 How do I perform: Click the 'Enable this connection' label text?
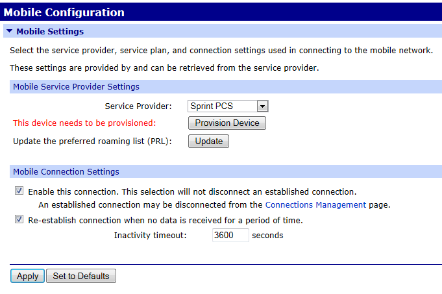192,191
